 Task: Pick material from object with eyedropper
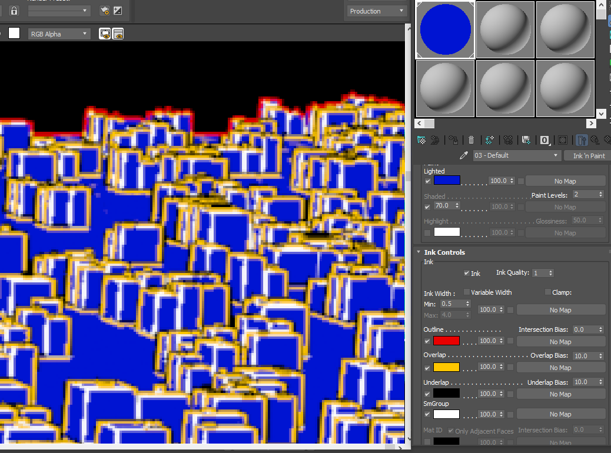point(464,155)
